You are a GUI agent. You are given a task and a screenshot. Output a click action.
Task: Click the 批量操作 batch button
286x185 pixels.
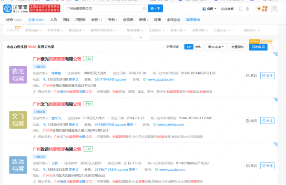click(x=238, y=47)
